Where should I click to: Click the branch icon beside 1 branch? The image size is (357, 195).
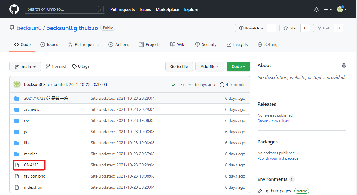(48, 66)
